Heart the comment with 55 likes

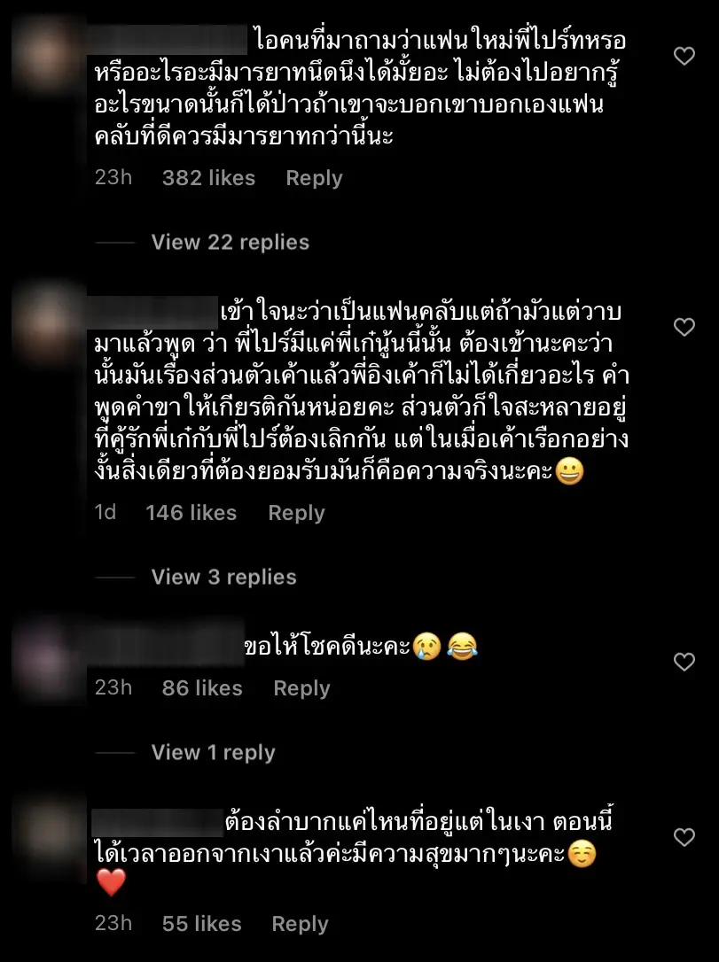[684, 837]
